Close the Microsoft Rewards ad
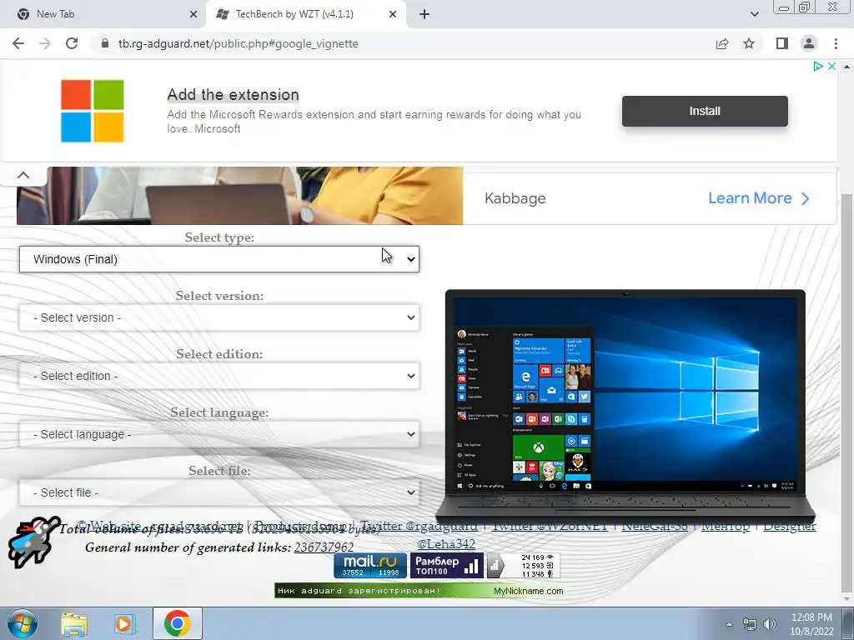 (831, 66)
